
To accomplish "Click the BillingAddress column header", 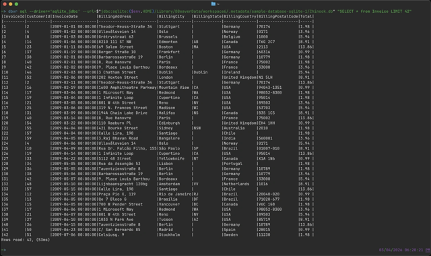I will [x=115, y=16].
